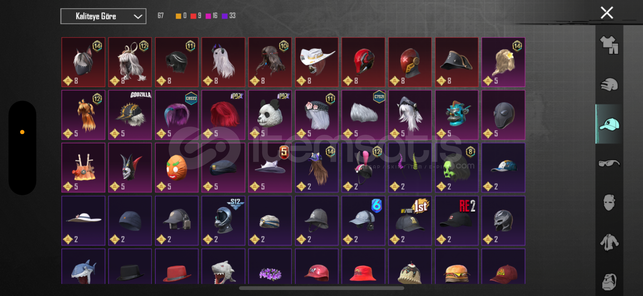643x296 pixels.
Task: Select the Godzilla cap item
Action: [x=130, y=115]
